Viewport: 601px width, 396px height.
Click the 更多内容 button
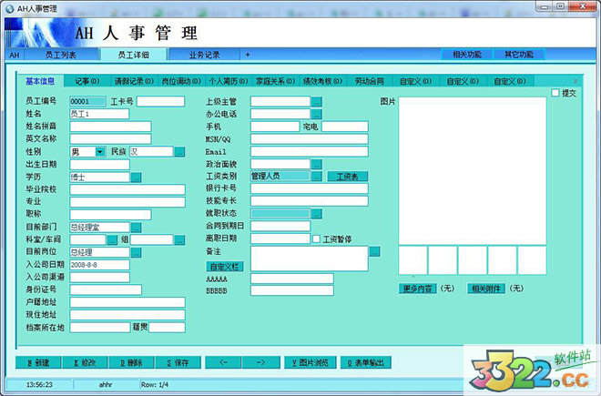click(x=417, y=289)
